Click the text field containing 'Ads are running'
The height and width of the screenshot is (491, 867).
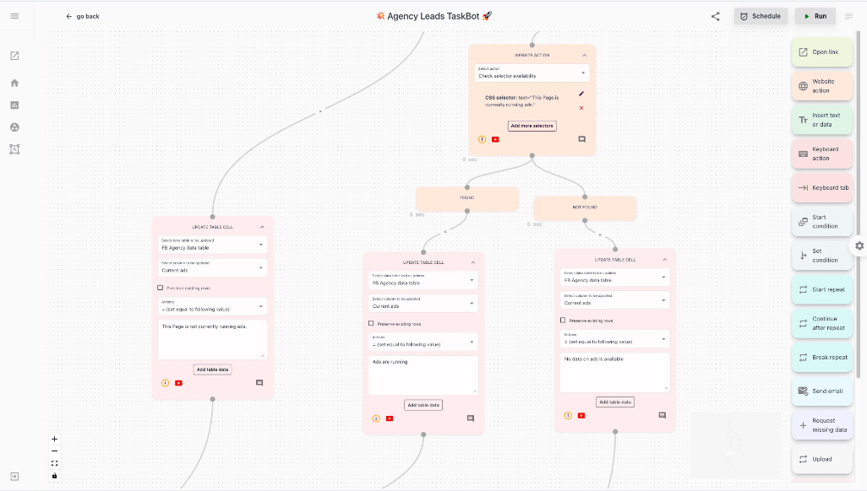click(423, 374)
